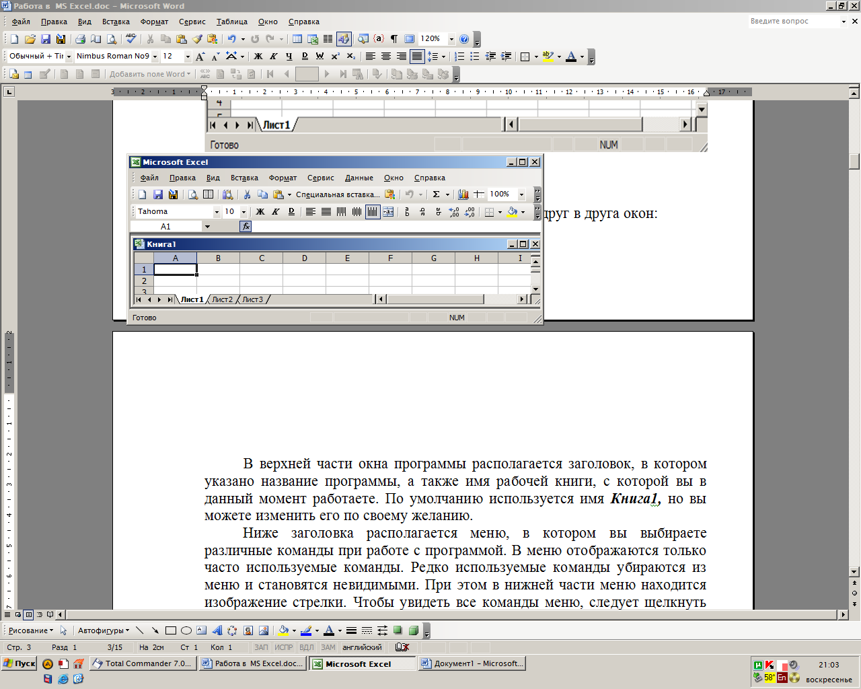Click the Open folder icon in Word toolbar
This screenshot has height=689, width=861.
(30, 39)
